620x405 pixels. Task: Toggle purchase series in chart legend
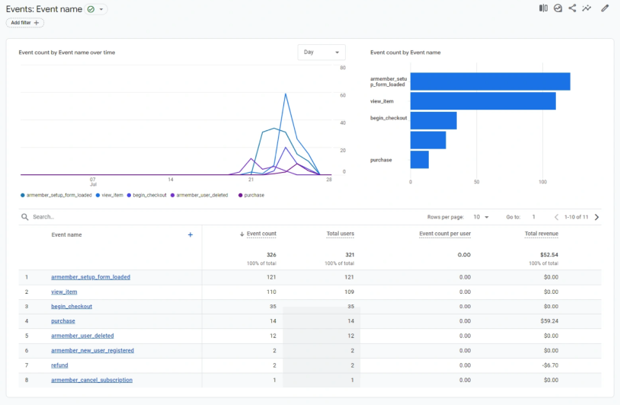pos(251,195)
